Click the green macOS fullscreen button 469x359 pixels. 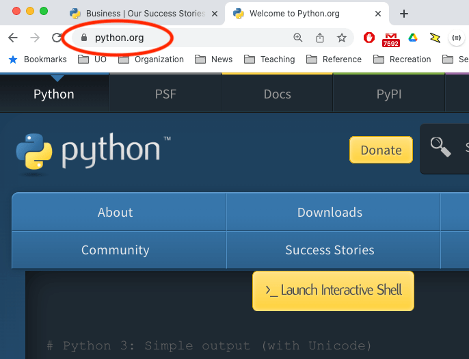[x=44, y=11]
